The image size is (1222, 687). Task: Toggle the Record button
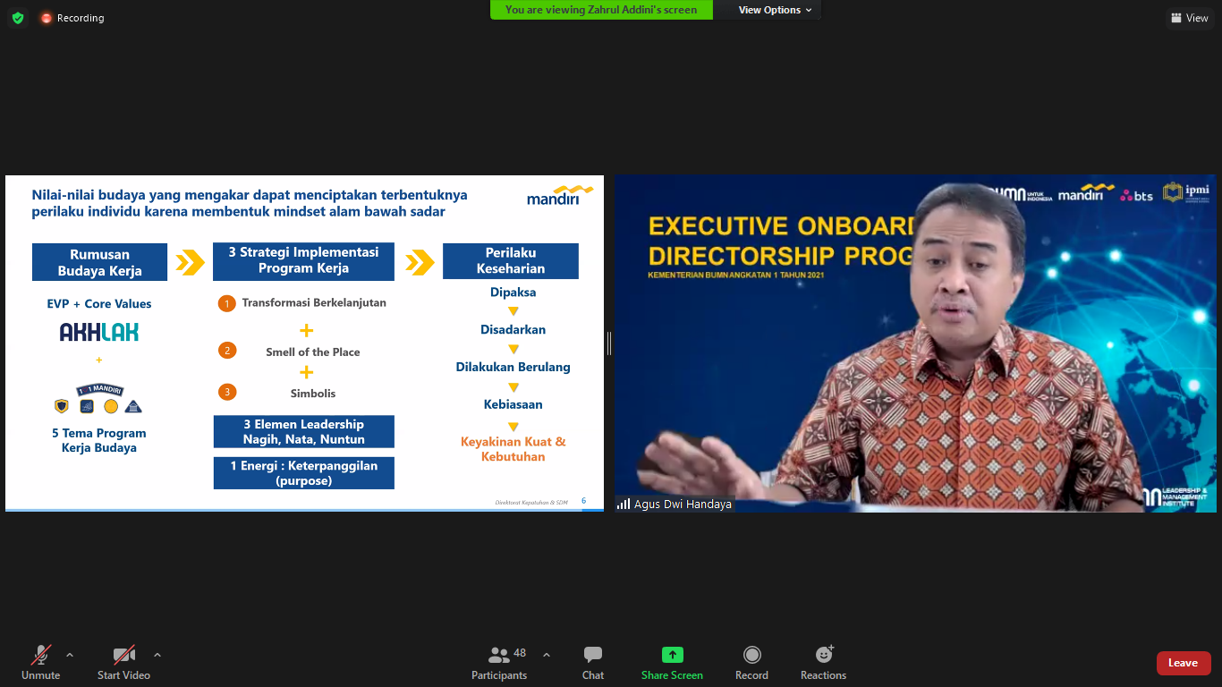(751, 661)
